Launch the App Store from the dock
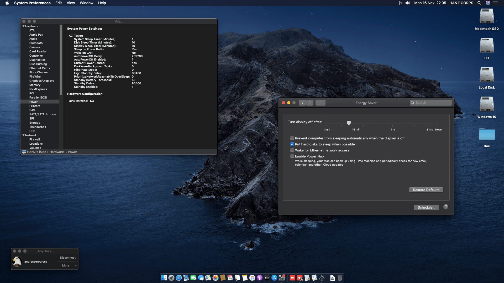Image resolution: width=504 pixels, height=283 pixels. 274,278
